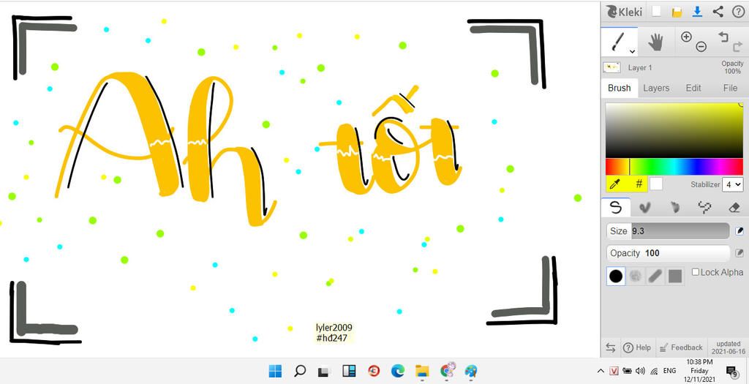The height and width of the screenshot is (384, 749).
Task: Open the Windows Start menu
Action: tap(275, 371)
